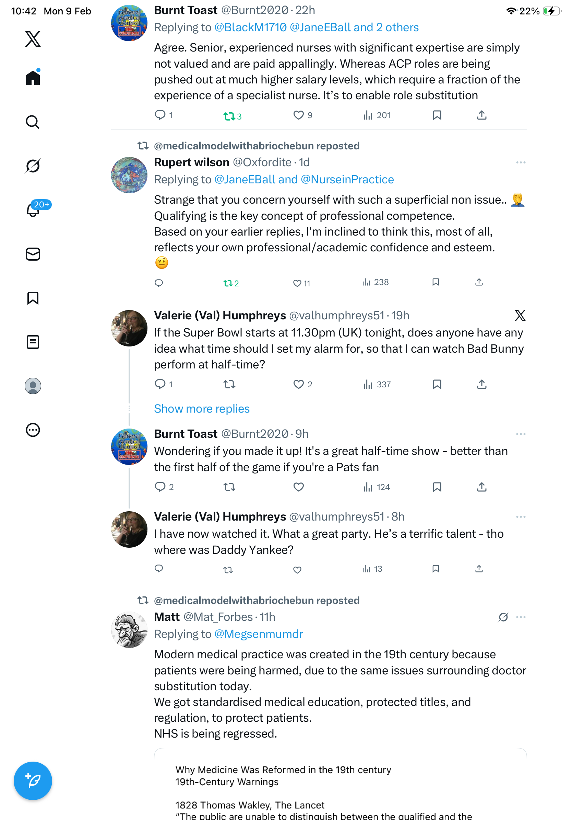
Task: Open the Search icon in sidebar
Action: pos(33,122)
